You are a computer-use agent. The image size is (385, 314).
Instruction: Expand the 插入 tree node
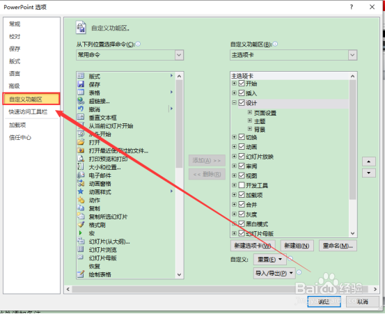[234, 93]
